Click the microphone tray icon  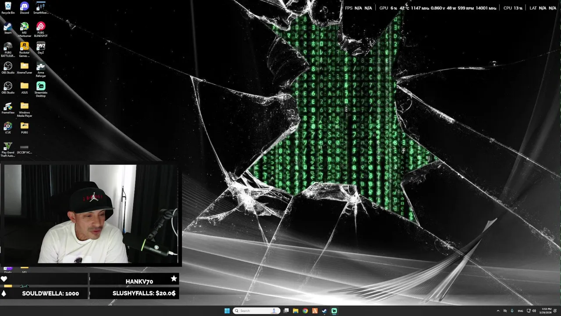pos(512,311)
